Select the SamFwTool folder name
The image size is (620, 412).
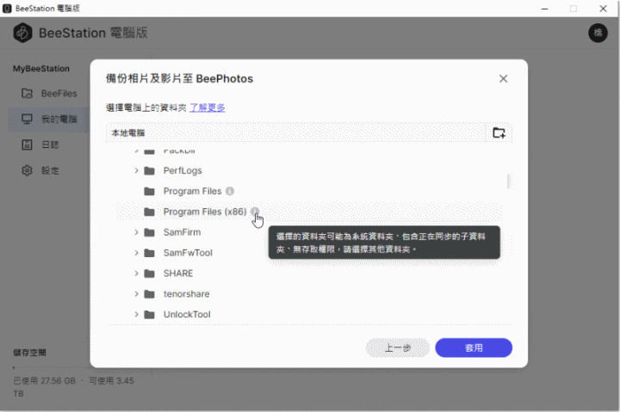pyautogui.click(x=188, y=253)
